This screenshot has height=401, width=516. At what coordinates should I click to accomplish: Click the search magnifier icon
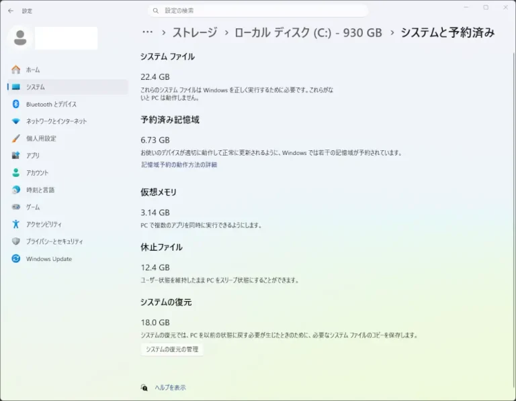coord(156,11)
